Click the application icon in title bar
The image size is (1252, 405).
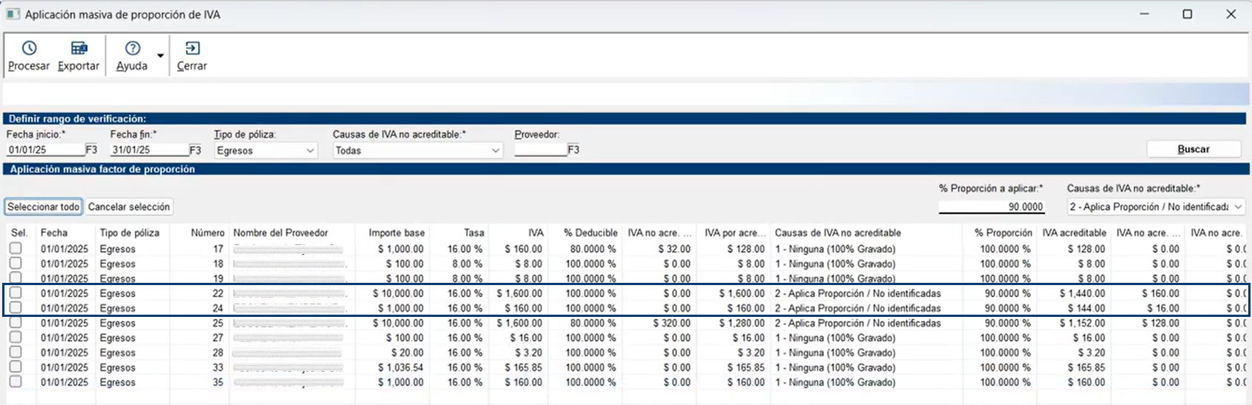point(13,14)
